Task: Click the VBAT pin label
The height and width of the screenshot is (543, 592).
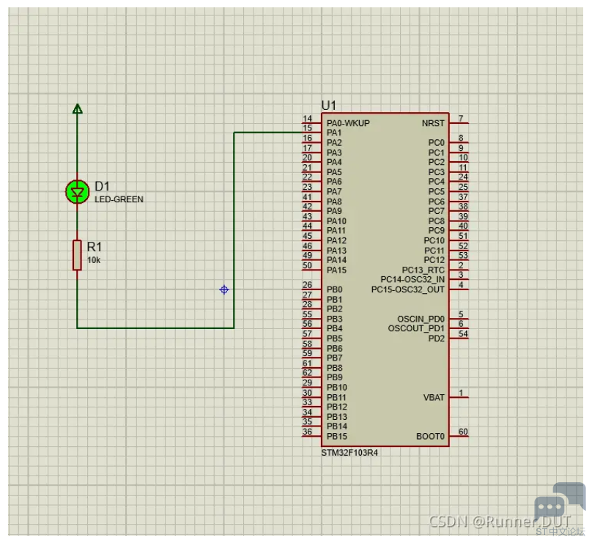Action: (x=434, y=398)
